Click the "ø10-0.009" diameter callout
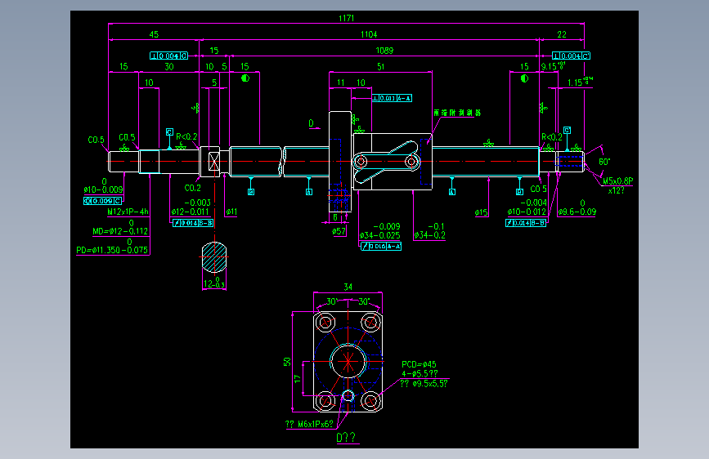The image size is (709, 459). [103, 189]
